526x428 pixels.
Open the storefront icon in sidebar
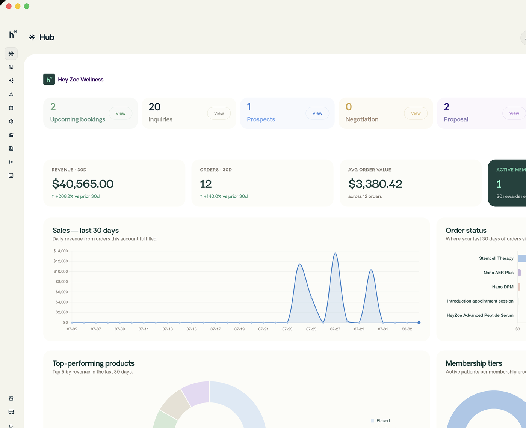pos(11,398)
